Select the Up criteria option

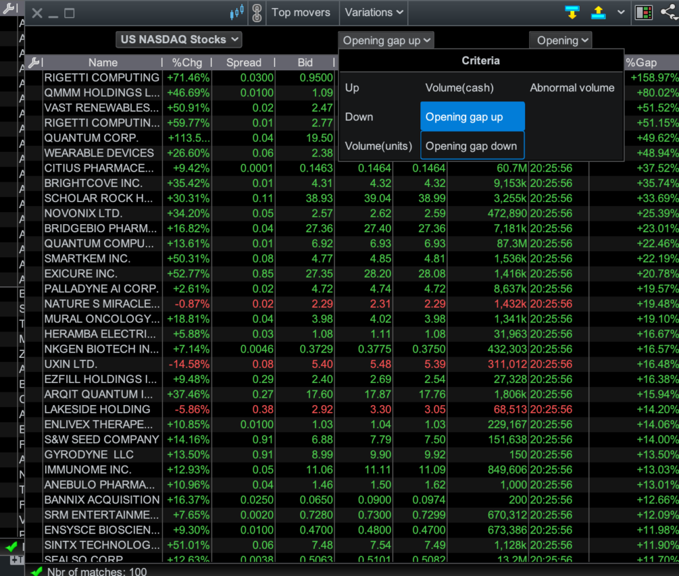click(x=352, y=88)
